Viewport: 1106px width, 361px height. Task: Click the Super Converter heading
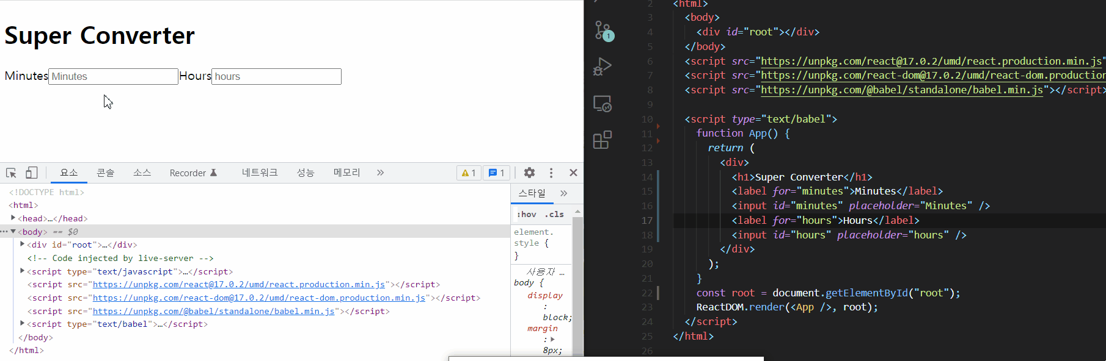(100, 35)
